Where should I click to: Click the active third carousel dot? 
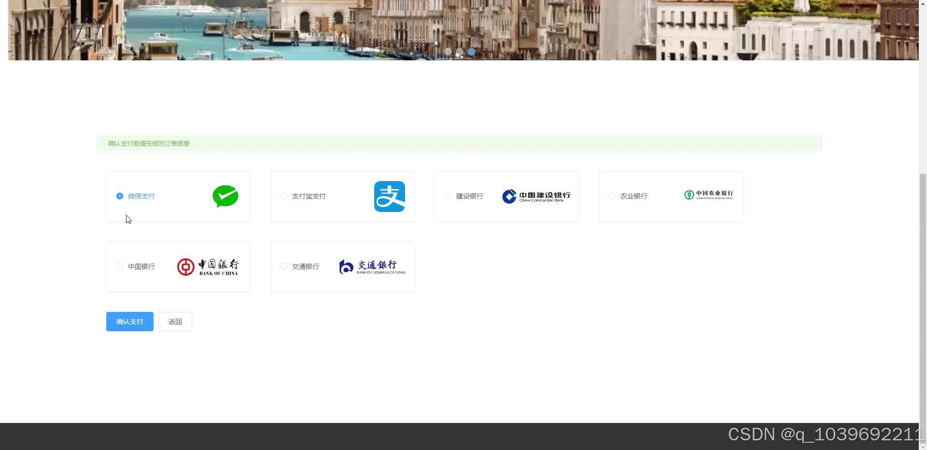(x=471, y=52)
